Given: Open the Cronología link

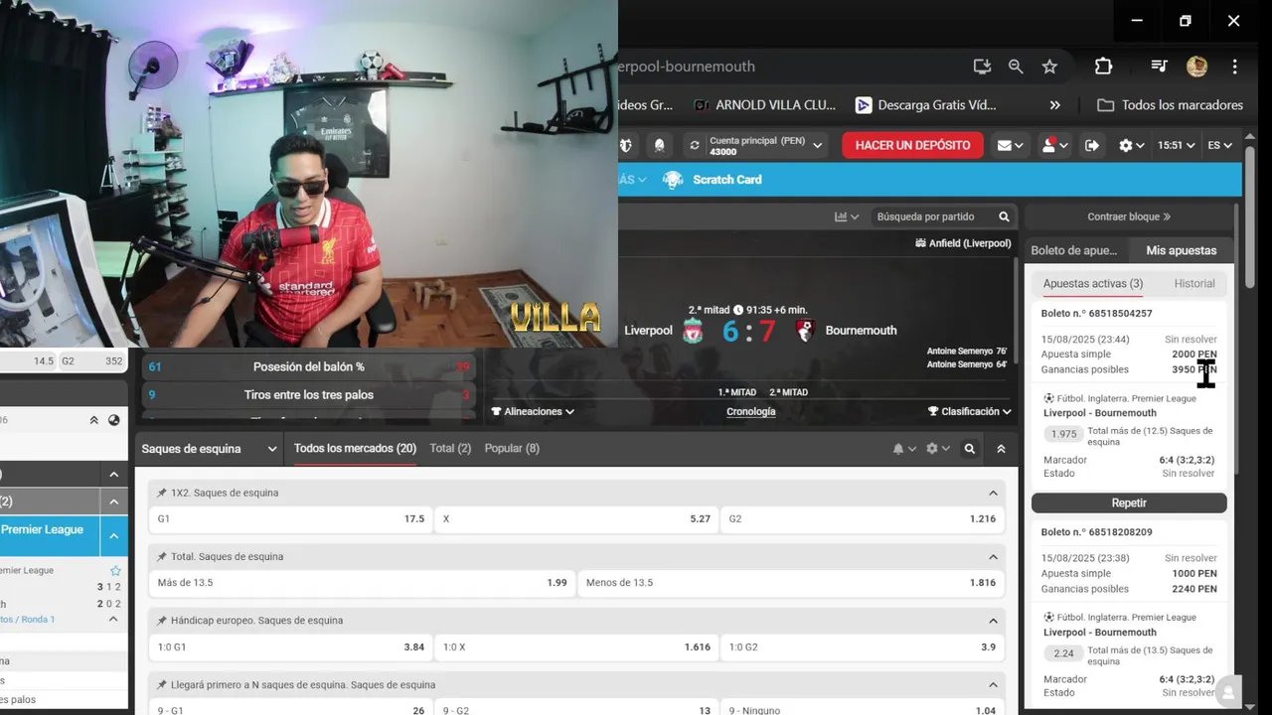Looking at the screenshot, I should 751,411.
